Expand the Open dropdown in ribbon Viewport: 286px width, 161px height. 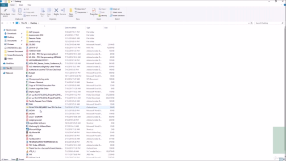(x=103, y=9)
